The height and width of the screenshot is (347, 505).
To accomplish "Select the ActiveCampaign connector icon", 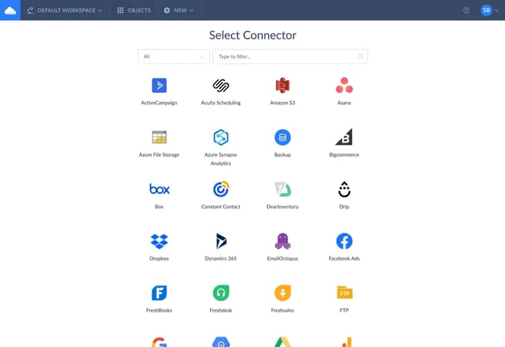I will (x=159, y=85).
